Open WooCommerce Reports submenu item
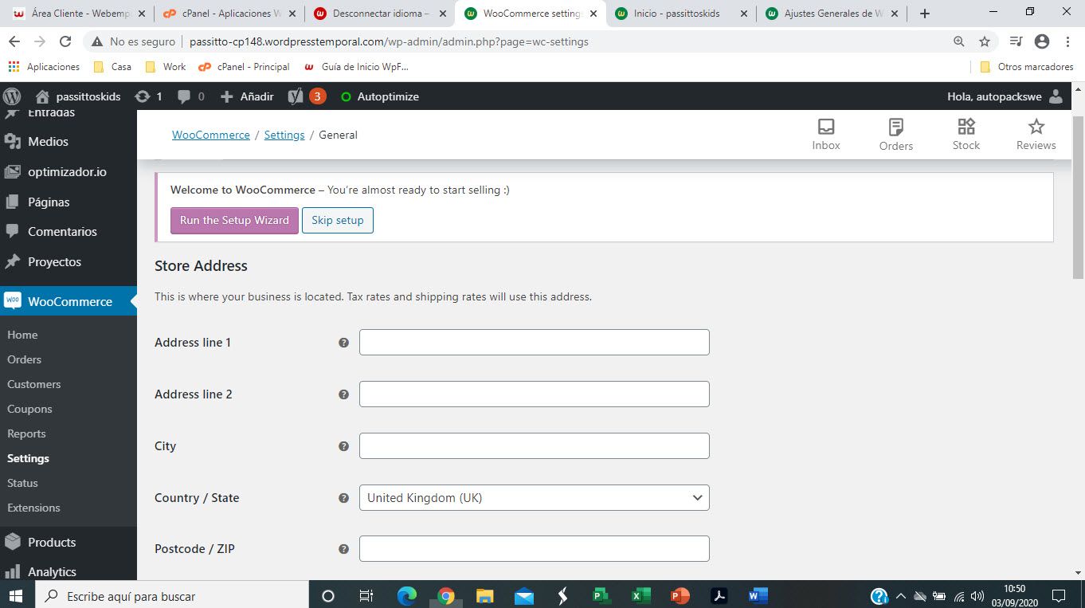This screenshot has width=1085, height=608. tap(26, 433)
